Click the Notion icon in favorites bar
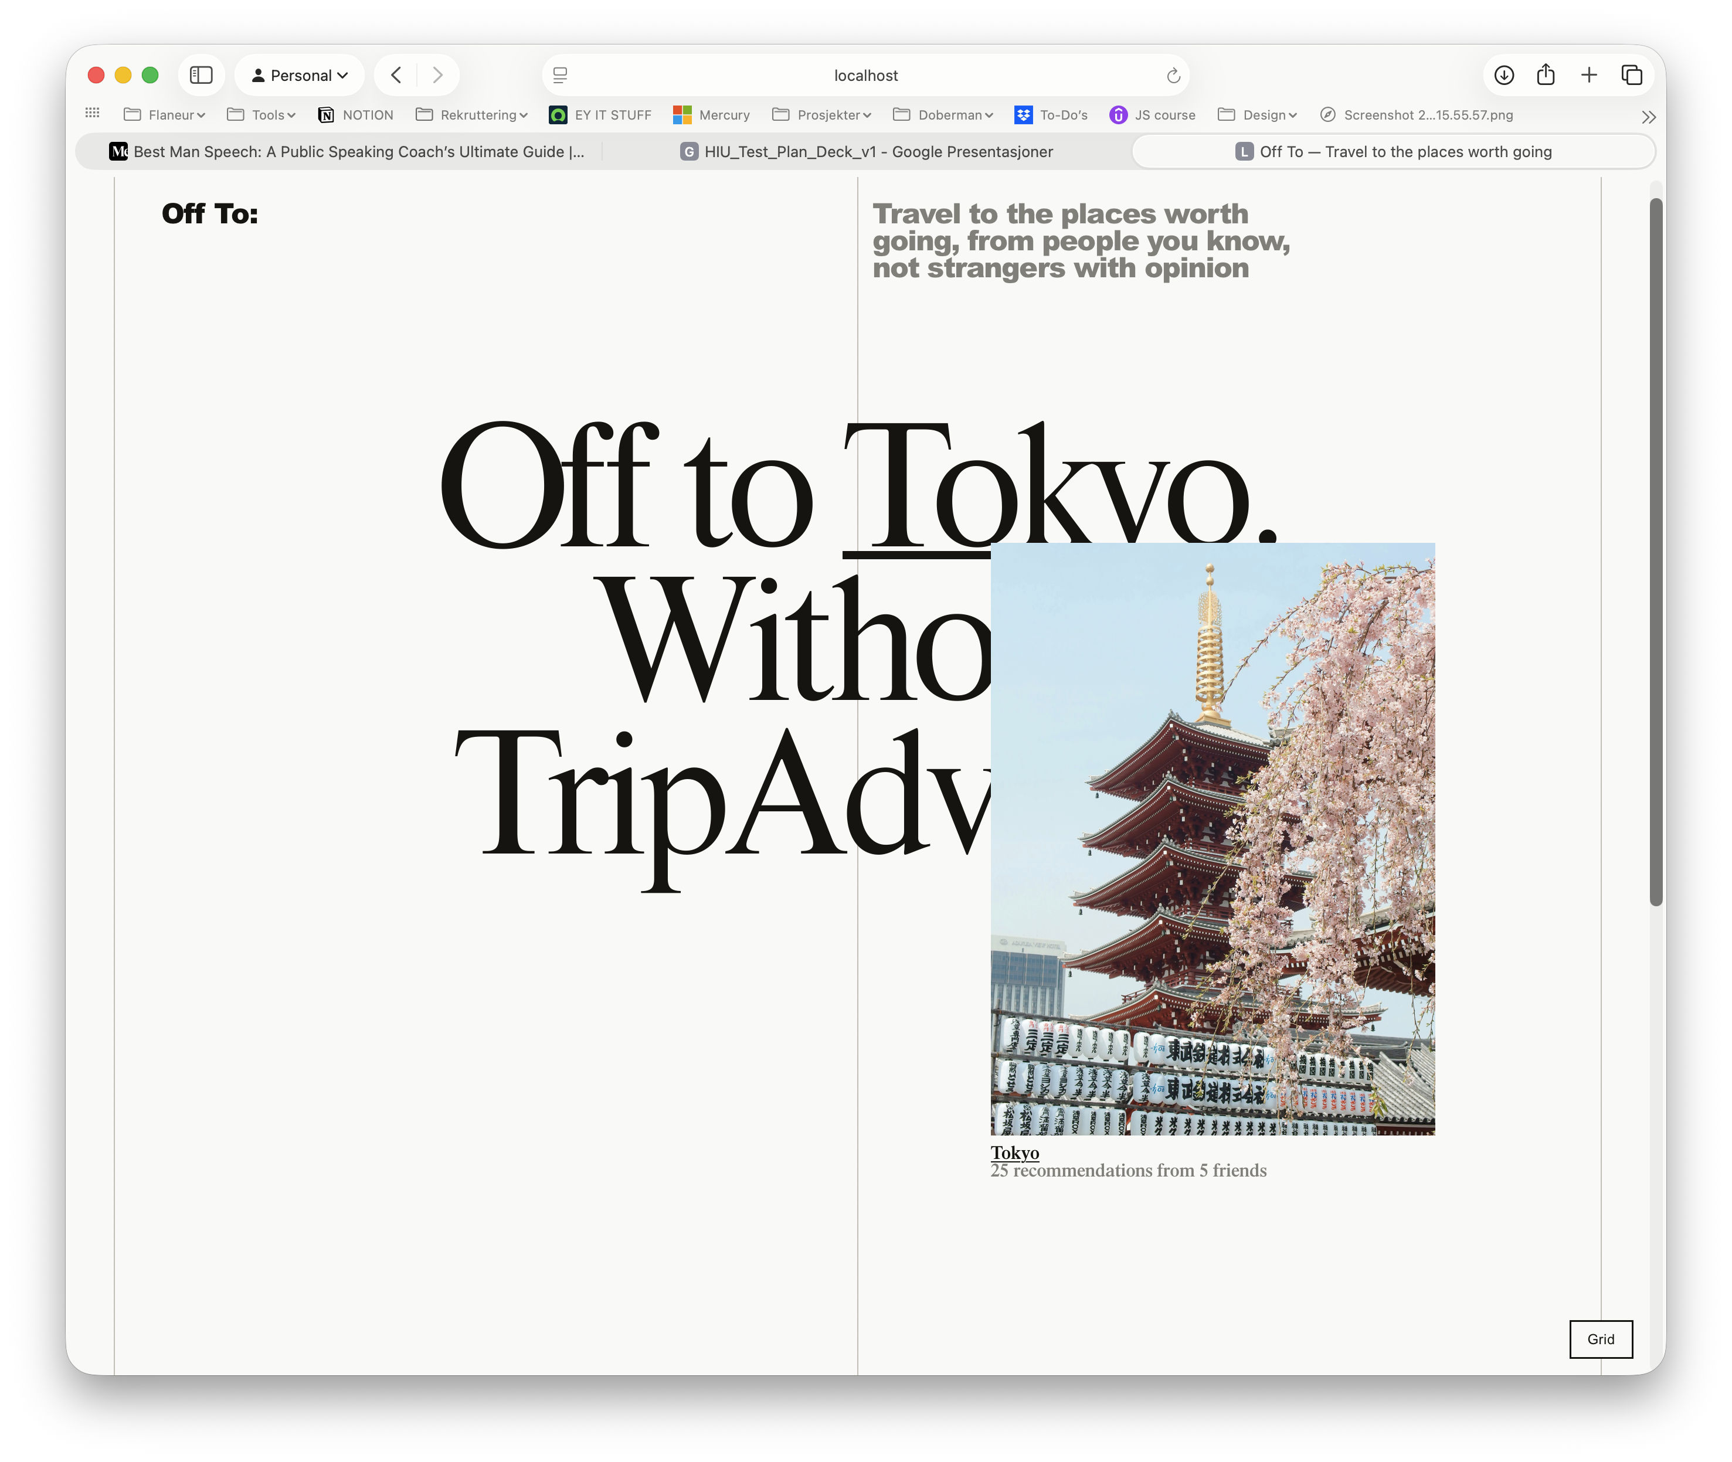The image size is (1732, 1462). [x=326, y=115]
